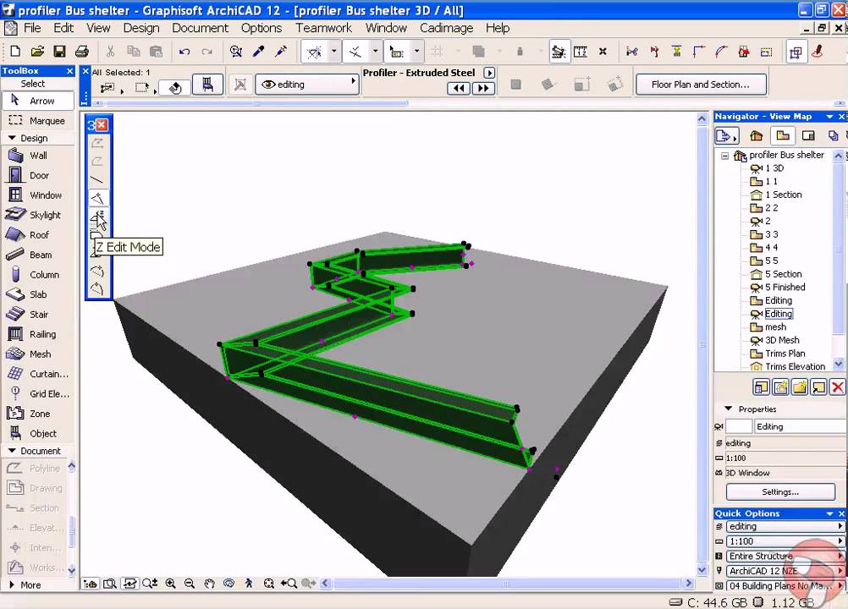Open the Design menu
The width and height of the screenshot is (848, 609).
pos(141,28)
